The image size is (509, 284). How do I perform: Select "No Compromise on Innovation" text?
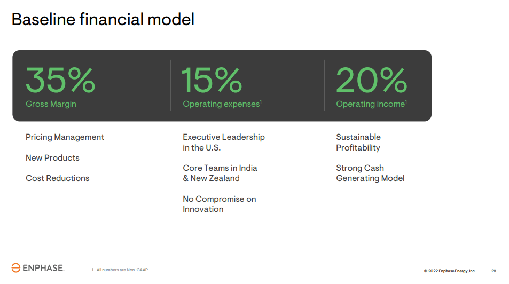(219, 204)
